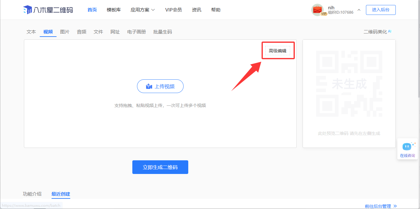The width and height of the screenshot is (420, 209).
Task: Open the 在线咨询 chat robot icon
Action: [x=407, y=146]
